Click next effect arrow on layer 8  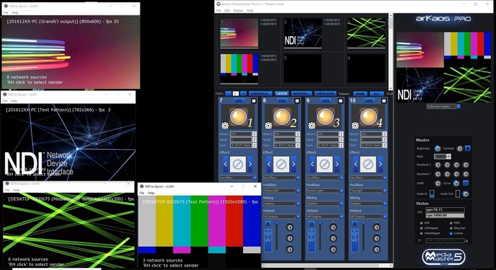tap(293, 164)
